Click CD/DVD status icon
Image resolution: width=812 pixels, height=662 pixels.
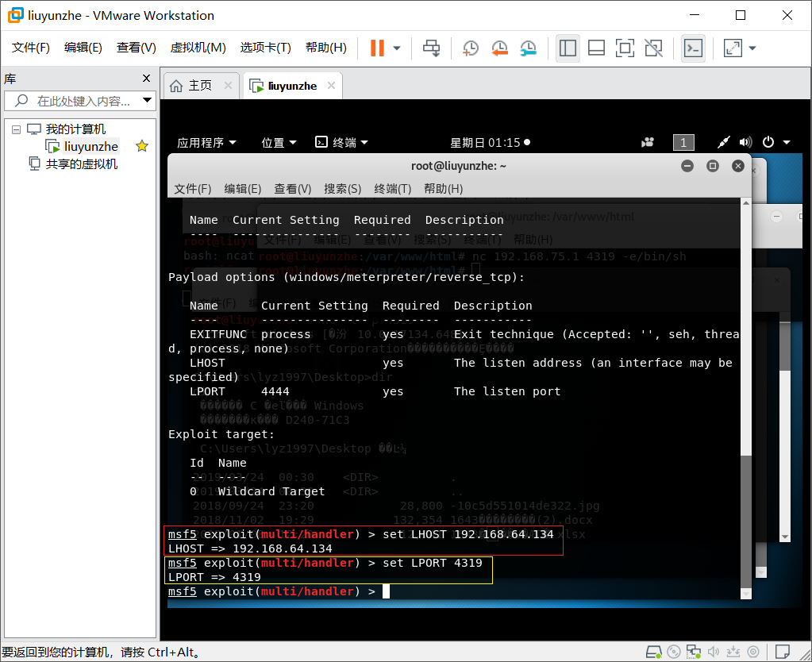(674, 652)
